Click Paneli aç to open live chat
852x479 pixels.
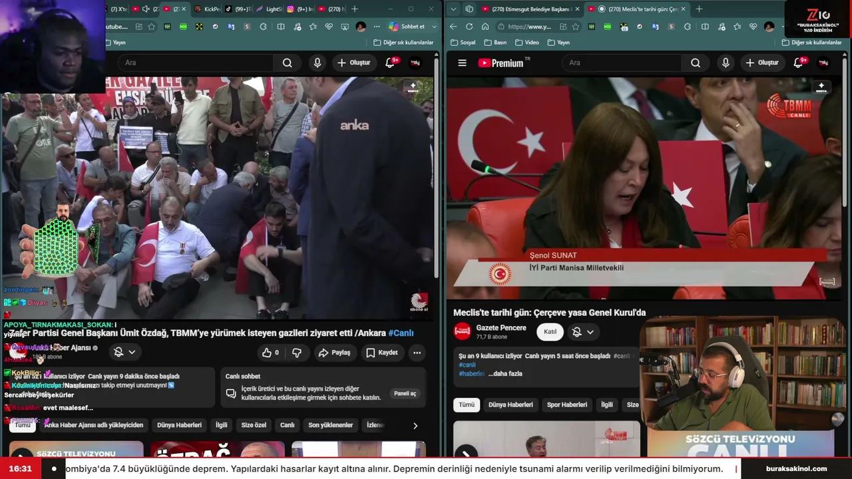tap(405, 394)
